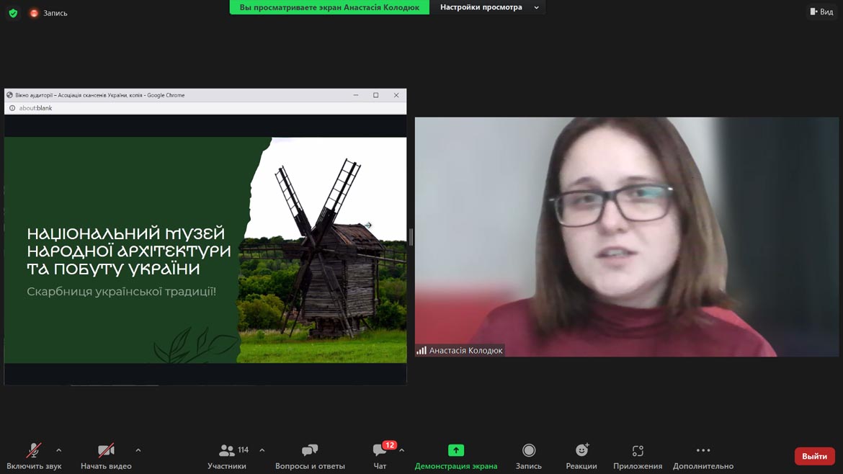Open 'Вопросы и ответы' Q&A panel

310,456
